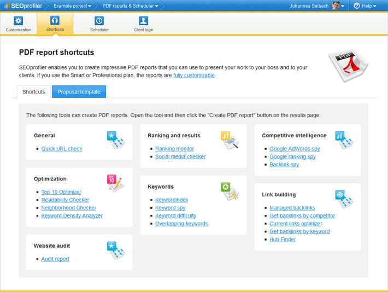Click the user avatar photo
The height and width of the screenshot is (292, 388).
tap(336, 5)
